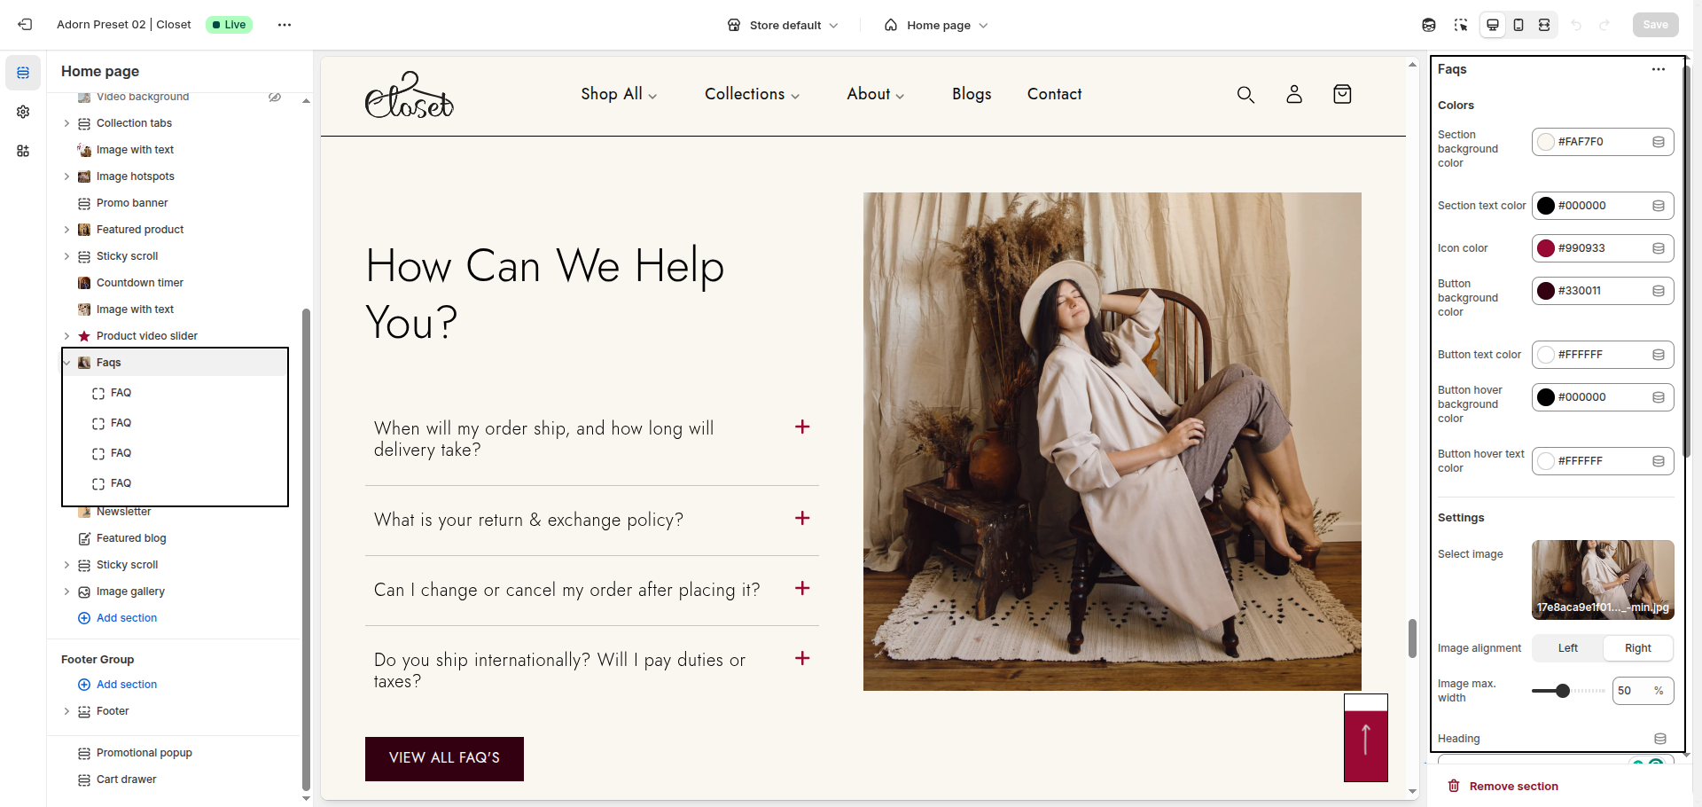Click the redo arrow
The image size is (1702, 807).
[1604, 25]
